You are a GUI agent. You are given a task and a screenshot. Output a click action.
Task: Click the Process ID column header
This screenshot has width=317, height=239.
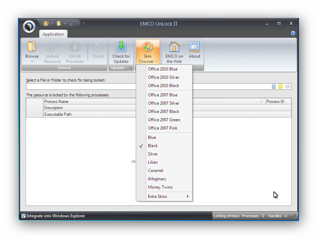pos(278,101)
